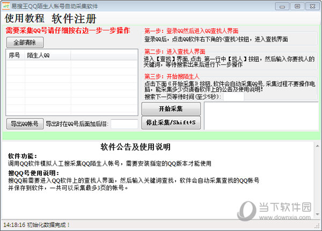
Task: Click the 导出QQ帐号 button
Action: pyautogui.click(x=25, y=124)
